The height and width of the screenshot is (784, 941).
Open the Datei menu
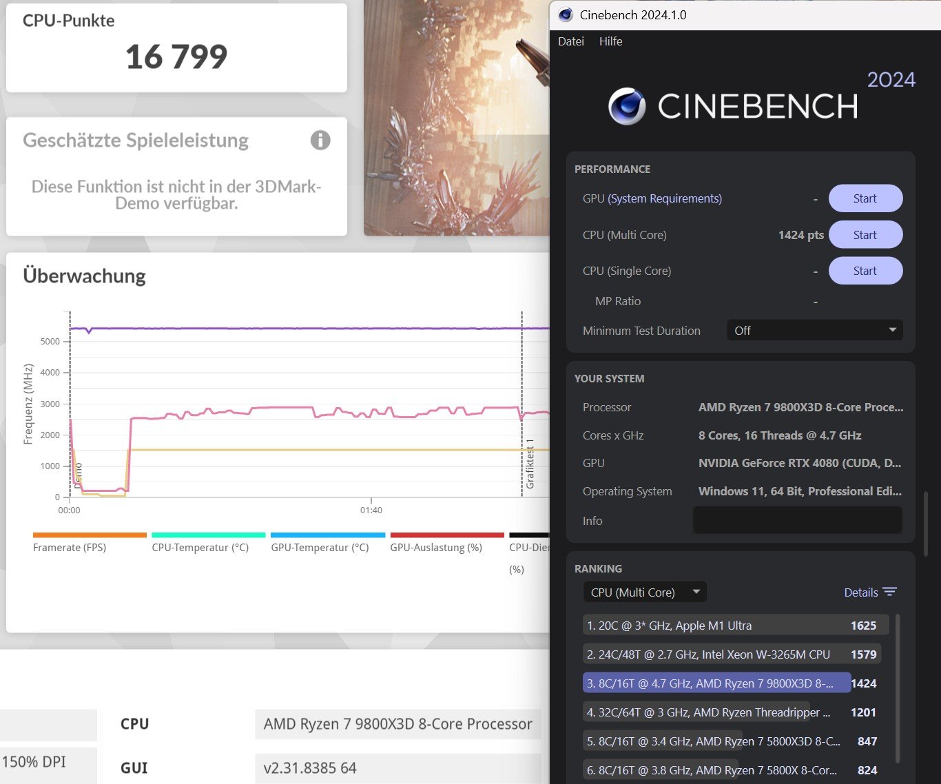click(571, 41)
